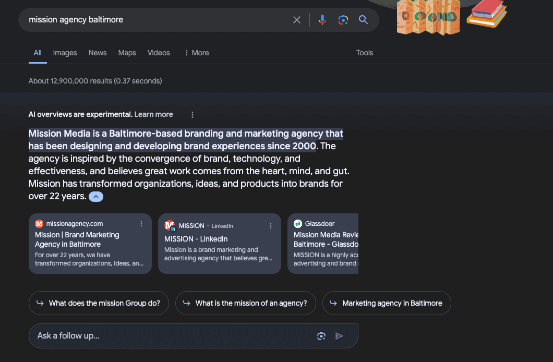Click the 'For over 22 years, we have' snippet
The image size is (553, 362).
[89, 259]
